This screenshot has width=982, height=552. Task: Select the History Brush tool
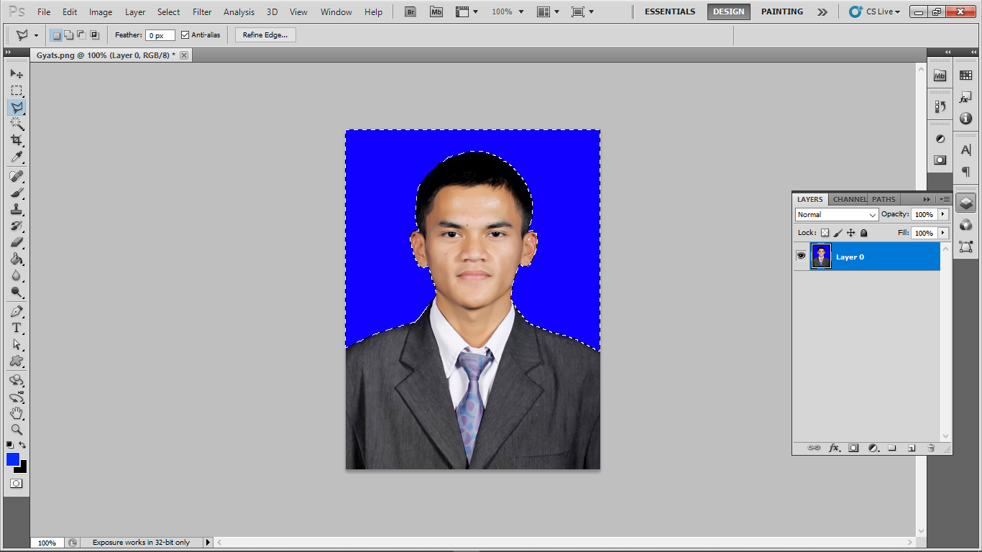[x=17, y=226]
